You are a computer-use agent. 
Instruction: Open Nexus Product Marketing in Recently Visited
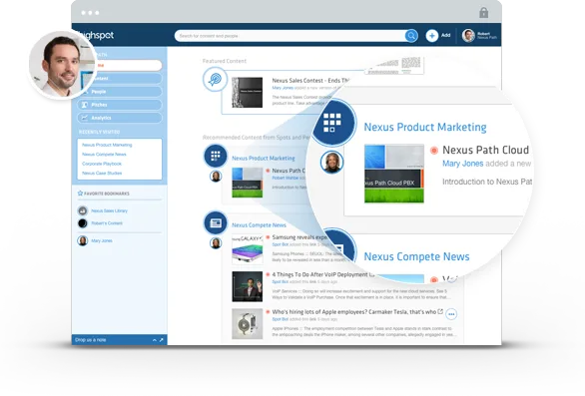(107, 145)
